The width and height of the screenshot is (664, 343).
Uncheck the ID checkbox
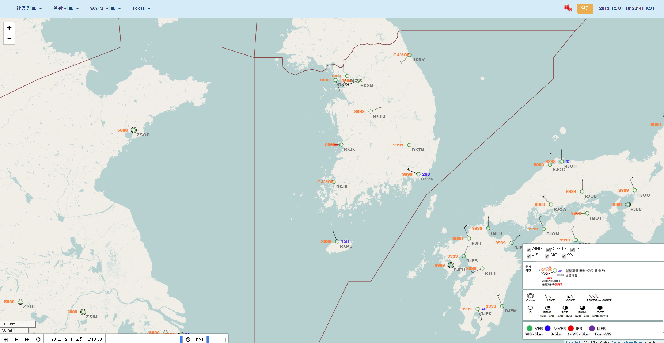tap(572, 250)
